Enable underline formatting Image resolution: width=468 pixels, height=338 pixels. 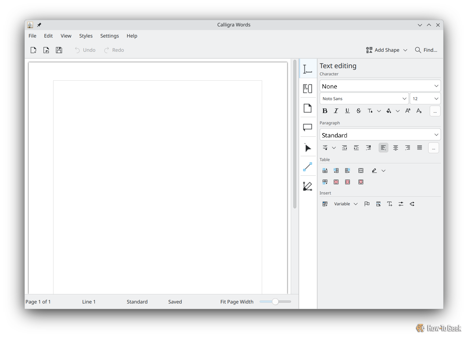coord(347,111)
